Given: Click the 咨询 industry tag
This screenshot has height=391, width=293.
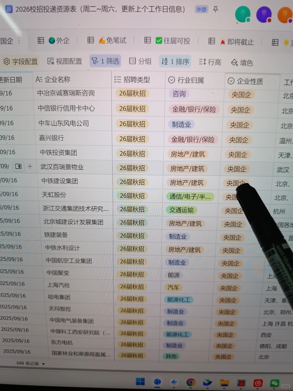Looking at the screenshot, I should tap(179, 94).
